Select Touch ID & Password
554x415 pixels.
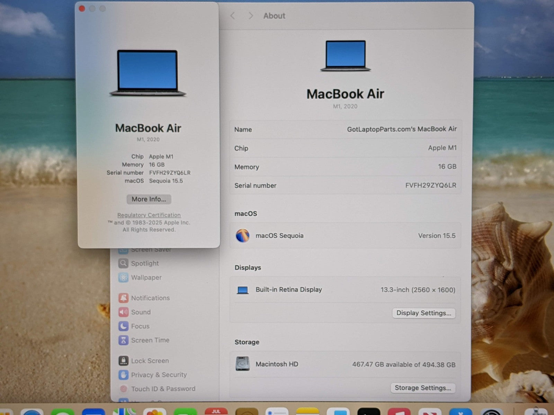(163, 389)
